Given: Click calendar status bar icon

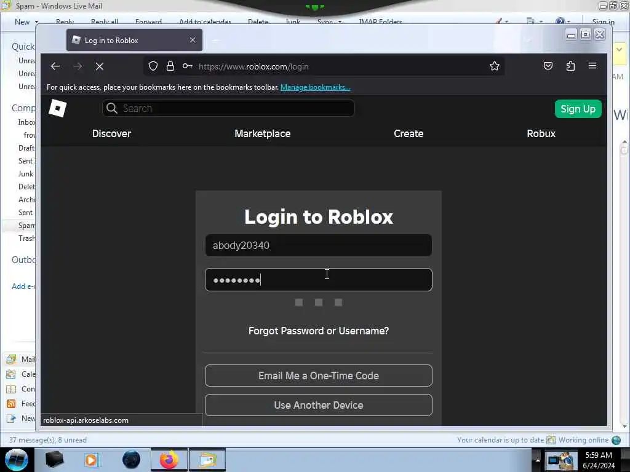Looking at the screenshot, I should click(551, 440).
